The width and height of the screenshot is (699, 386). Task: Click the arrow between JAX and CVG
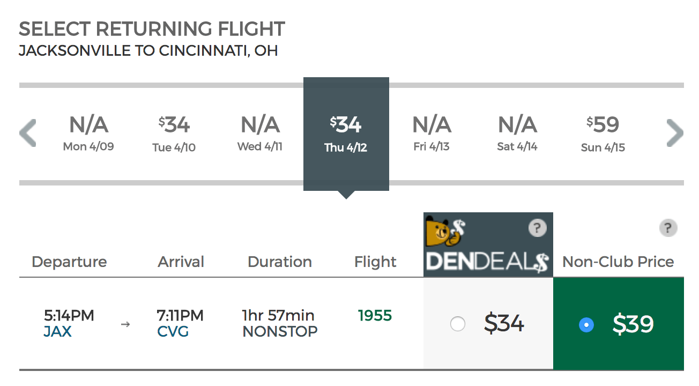(x=125, y=324)
